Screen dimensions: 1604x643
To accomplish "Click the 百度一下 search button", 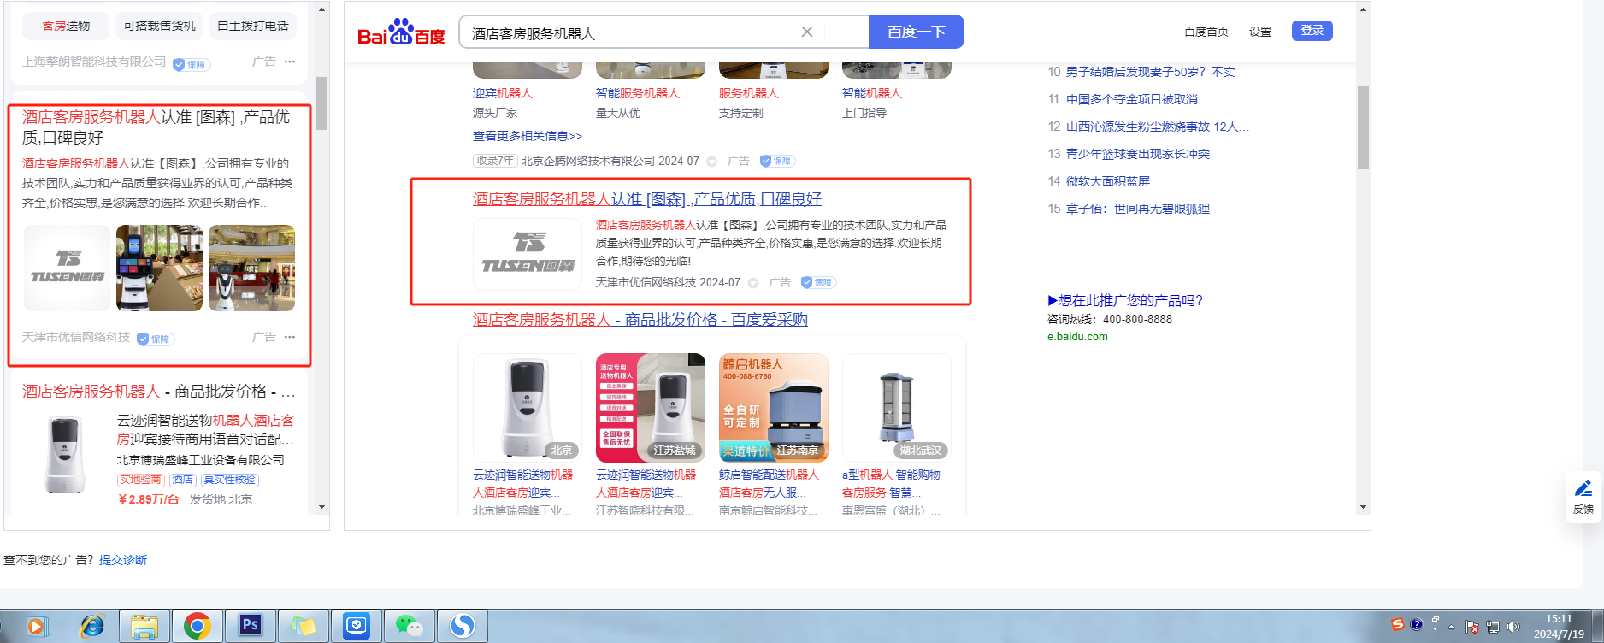I will tap(916, 32).
